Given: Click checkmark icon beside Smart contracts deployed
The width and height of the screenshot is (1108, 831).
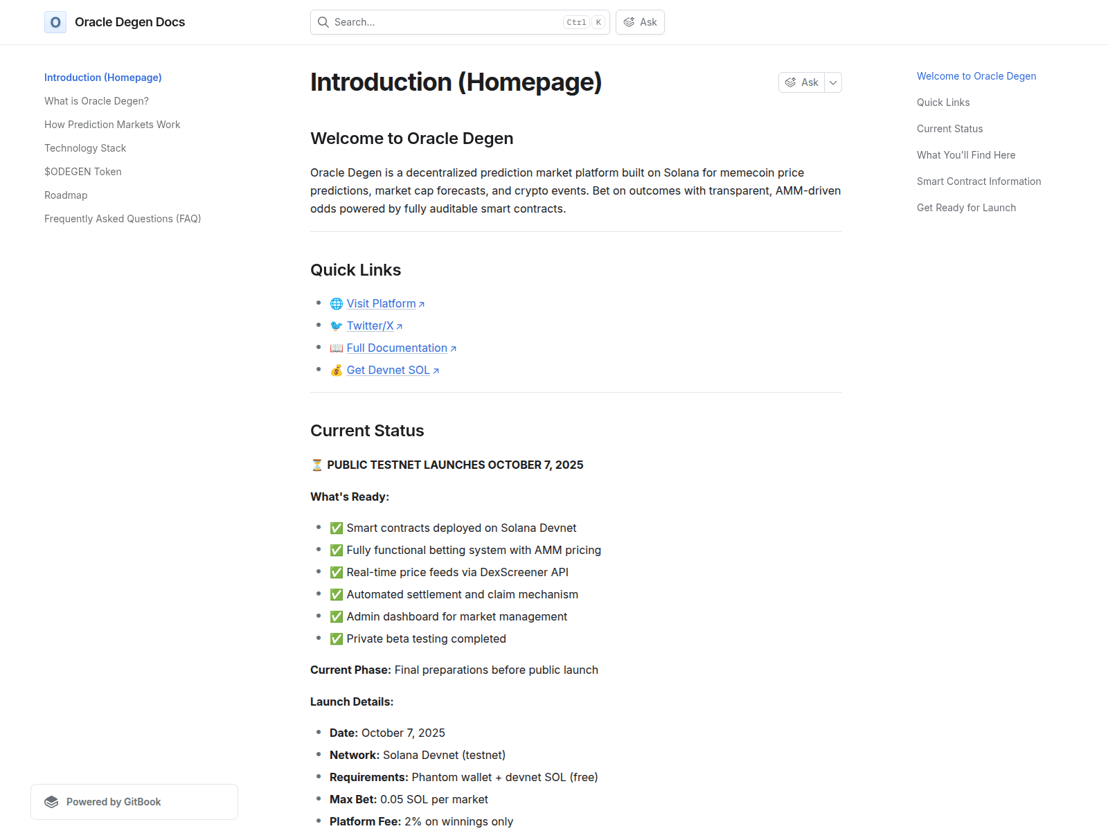Looking at the screenshot, I should pyautogui.click(x=337, y=528).
